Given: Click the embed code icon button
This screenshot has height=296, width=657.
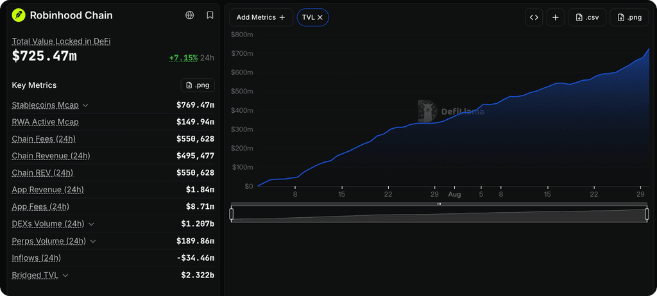Looking at the screenshot, I should pyautogui.click(x=534, y=17).
